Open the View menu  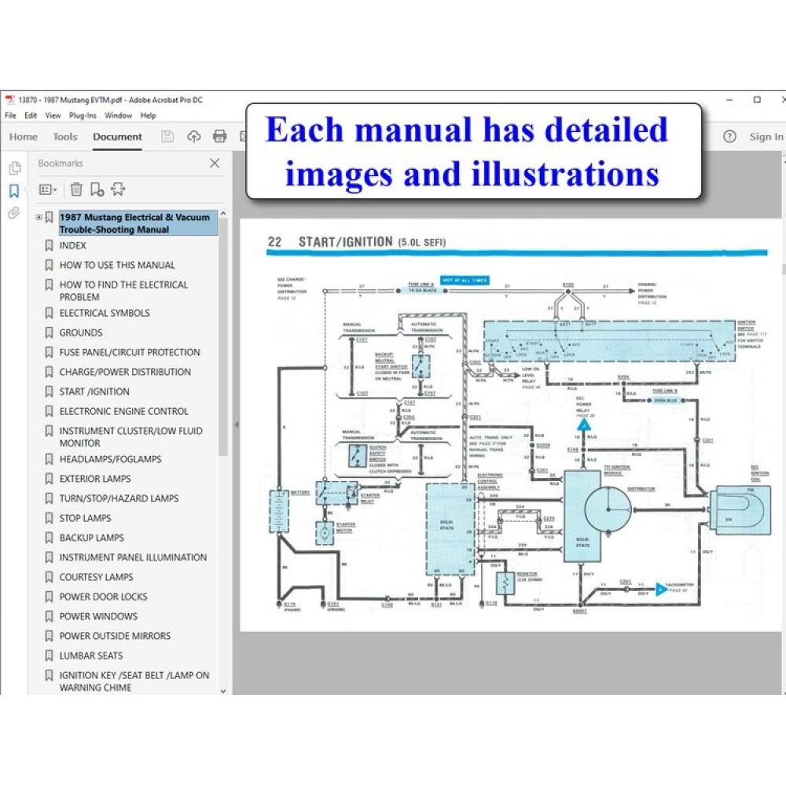[x=53, y=116]
